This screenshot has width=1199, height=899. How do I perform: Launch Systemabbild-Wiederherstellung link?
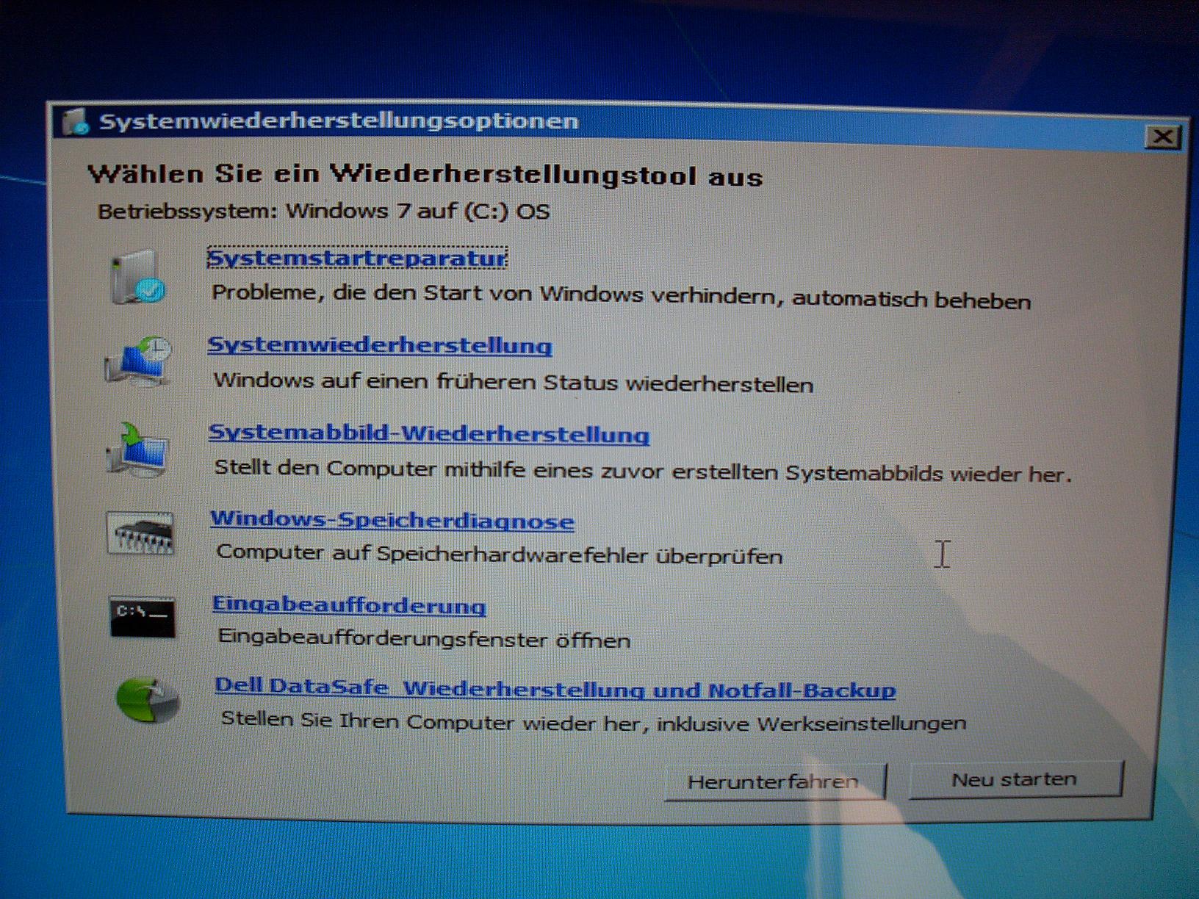(429, 433)
